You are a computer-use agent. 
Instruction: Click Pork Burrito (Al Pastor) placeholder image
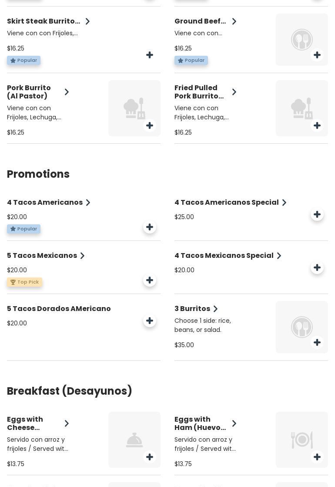pyautogui.click(x=134, y=108)
